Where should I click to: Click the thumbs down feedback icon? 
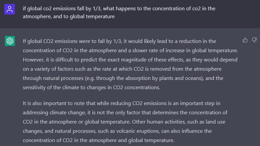coord(254,40)
